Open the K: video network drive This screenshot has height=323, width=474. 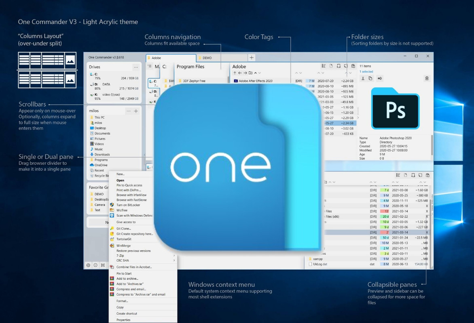pyautogui.click(x=114, y=96)
